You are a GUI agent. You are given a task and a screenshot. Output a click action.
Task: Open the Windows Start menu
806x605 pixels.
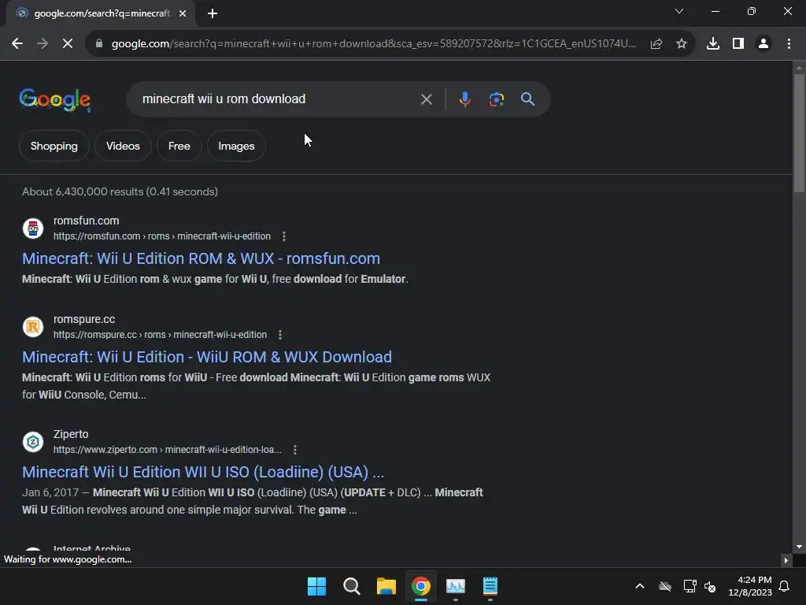point(316,586)
